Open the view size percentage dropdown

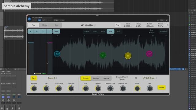pos(162,20)
